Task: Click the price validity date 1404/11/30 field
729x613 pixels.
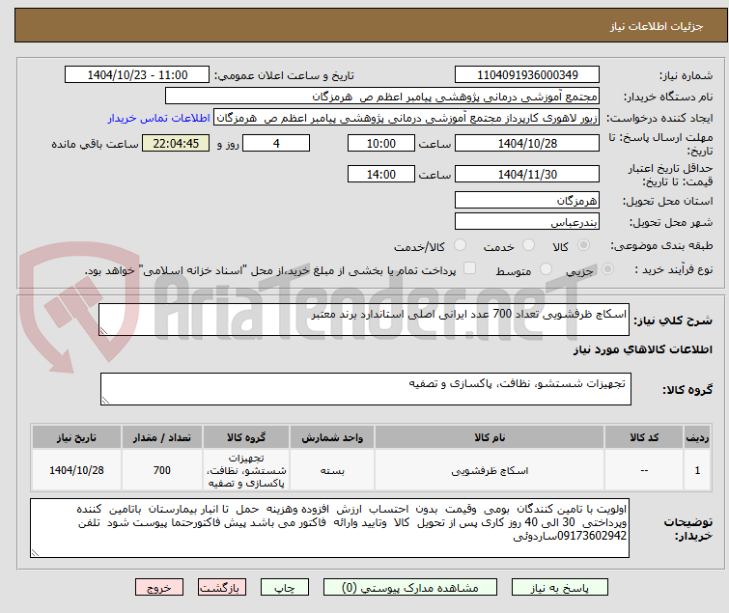Action: (x=527, y=174)
